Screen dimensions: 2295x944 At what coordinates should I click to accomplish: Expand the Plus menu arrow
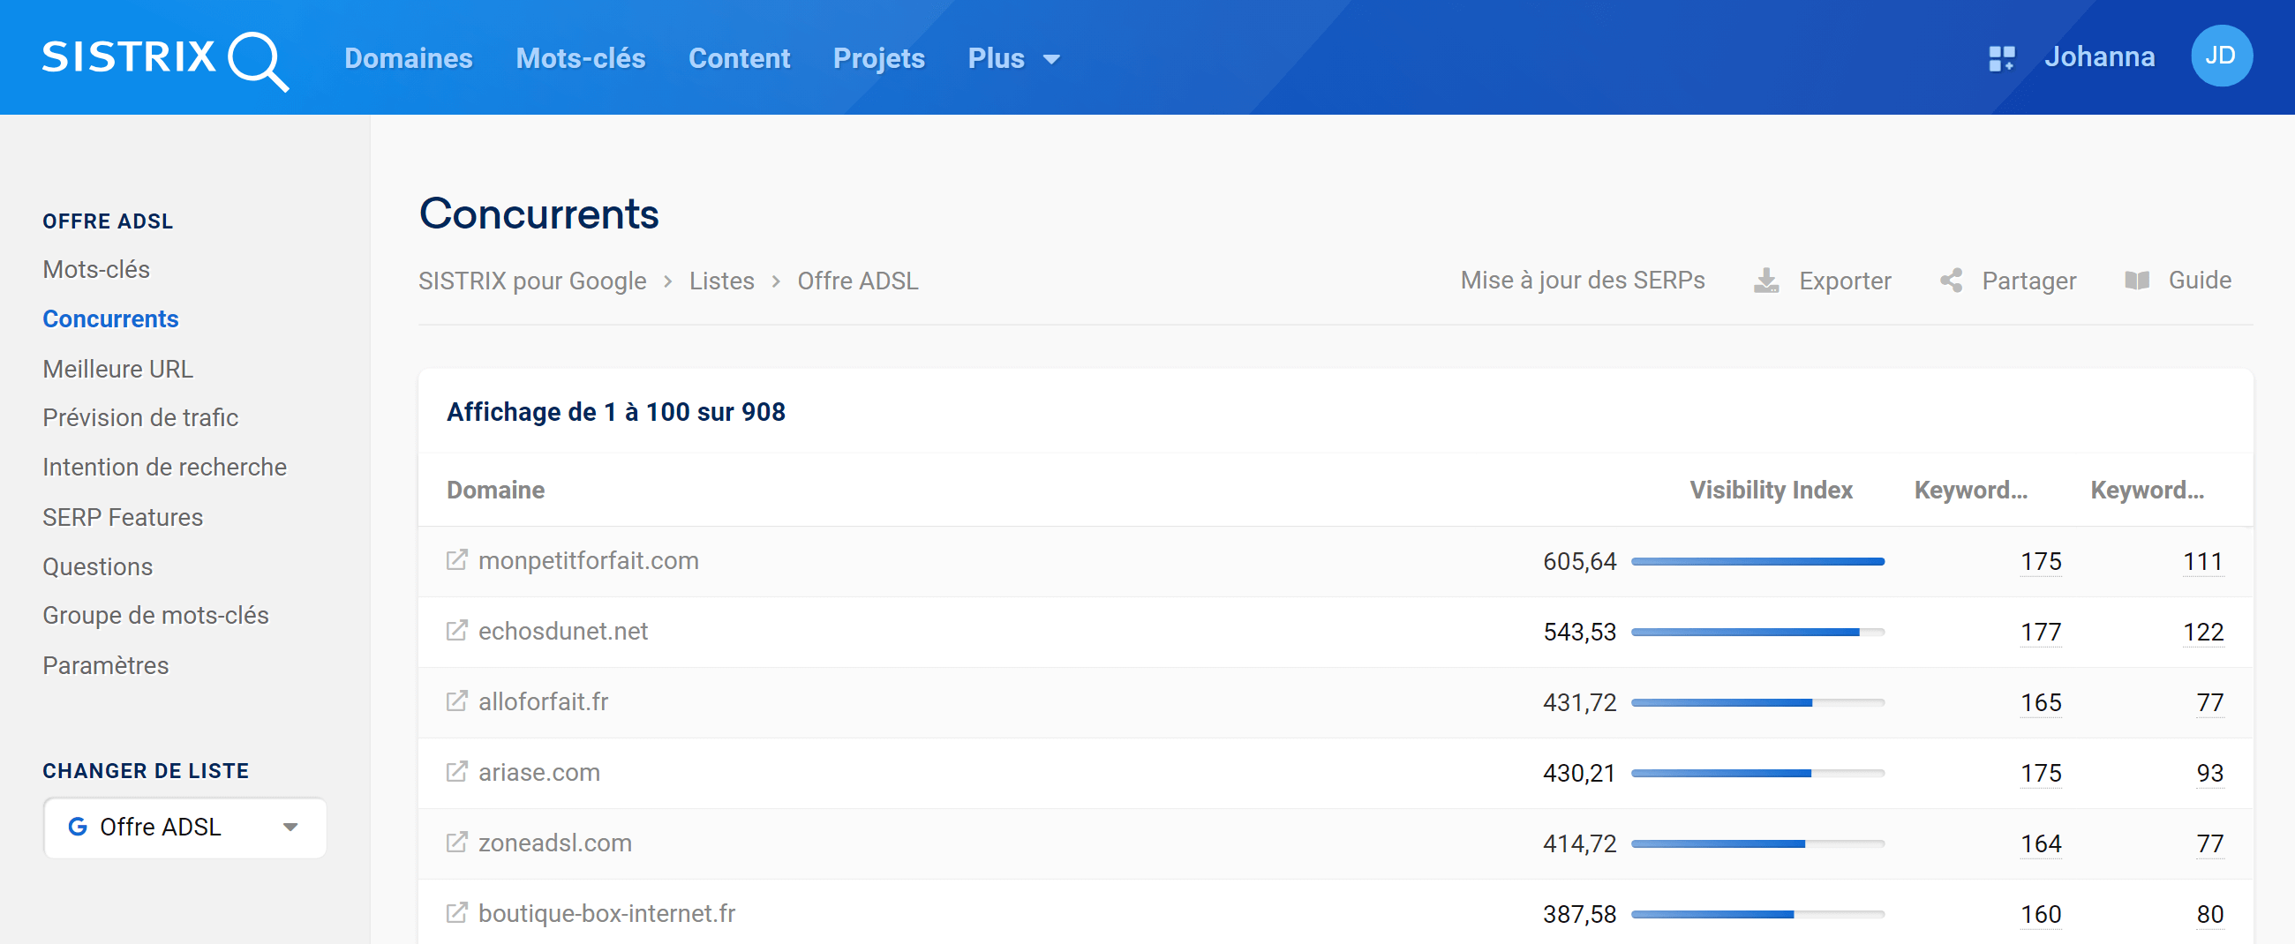pyautogui.click(x=1051, y=60)
